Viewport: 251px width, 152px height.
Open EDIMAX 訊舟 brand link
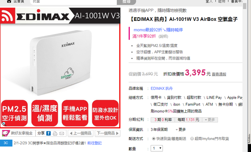162,88
